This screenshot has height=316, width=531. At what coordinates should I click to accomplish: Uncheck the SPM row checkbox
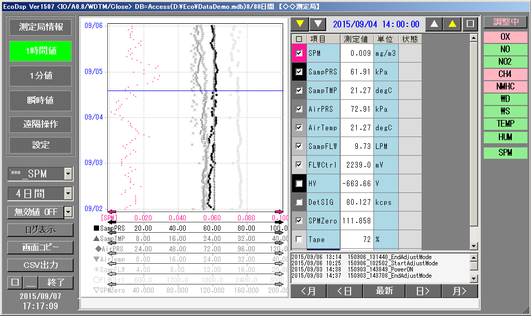[299, 53]
